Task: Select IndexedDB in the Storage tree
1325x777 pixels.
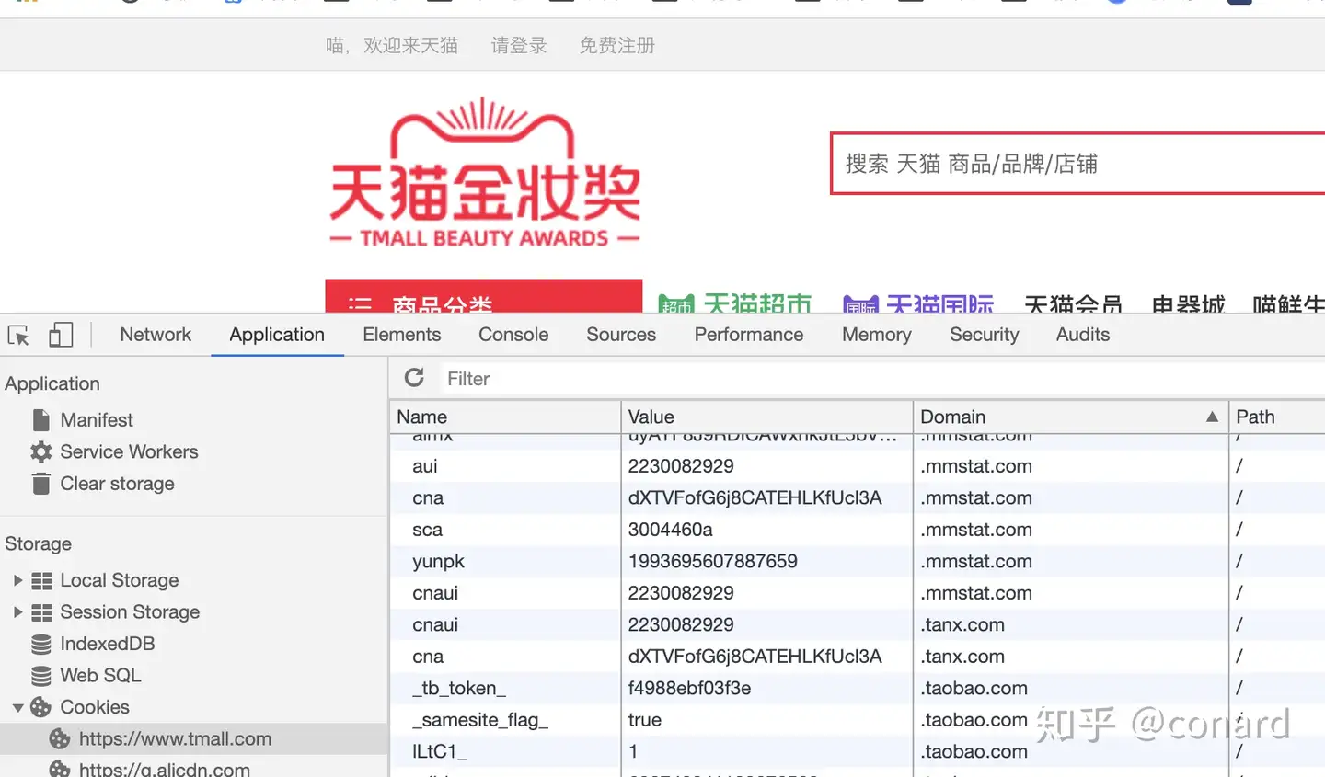Action: 107,644
